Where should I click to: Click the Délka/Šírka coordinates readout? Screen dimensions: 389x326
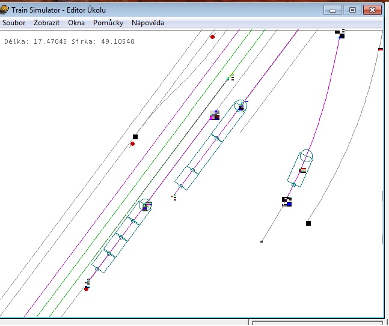69,41
